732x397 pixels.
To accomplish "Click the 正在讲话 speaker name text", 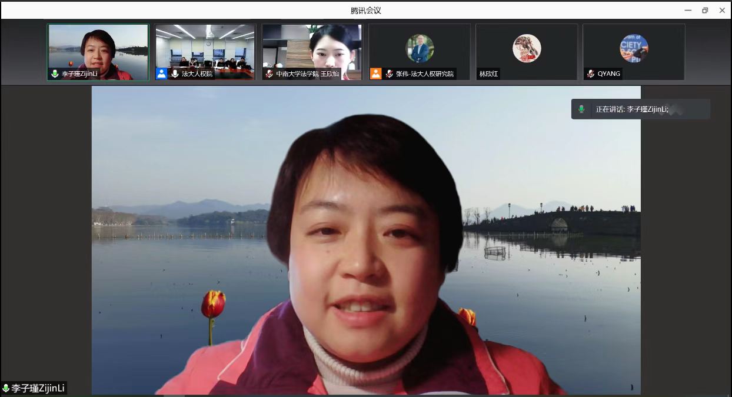I will (632, 109).
